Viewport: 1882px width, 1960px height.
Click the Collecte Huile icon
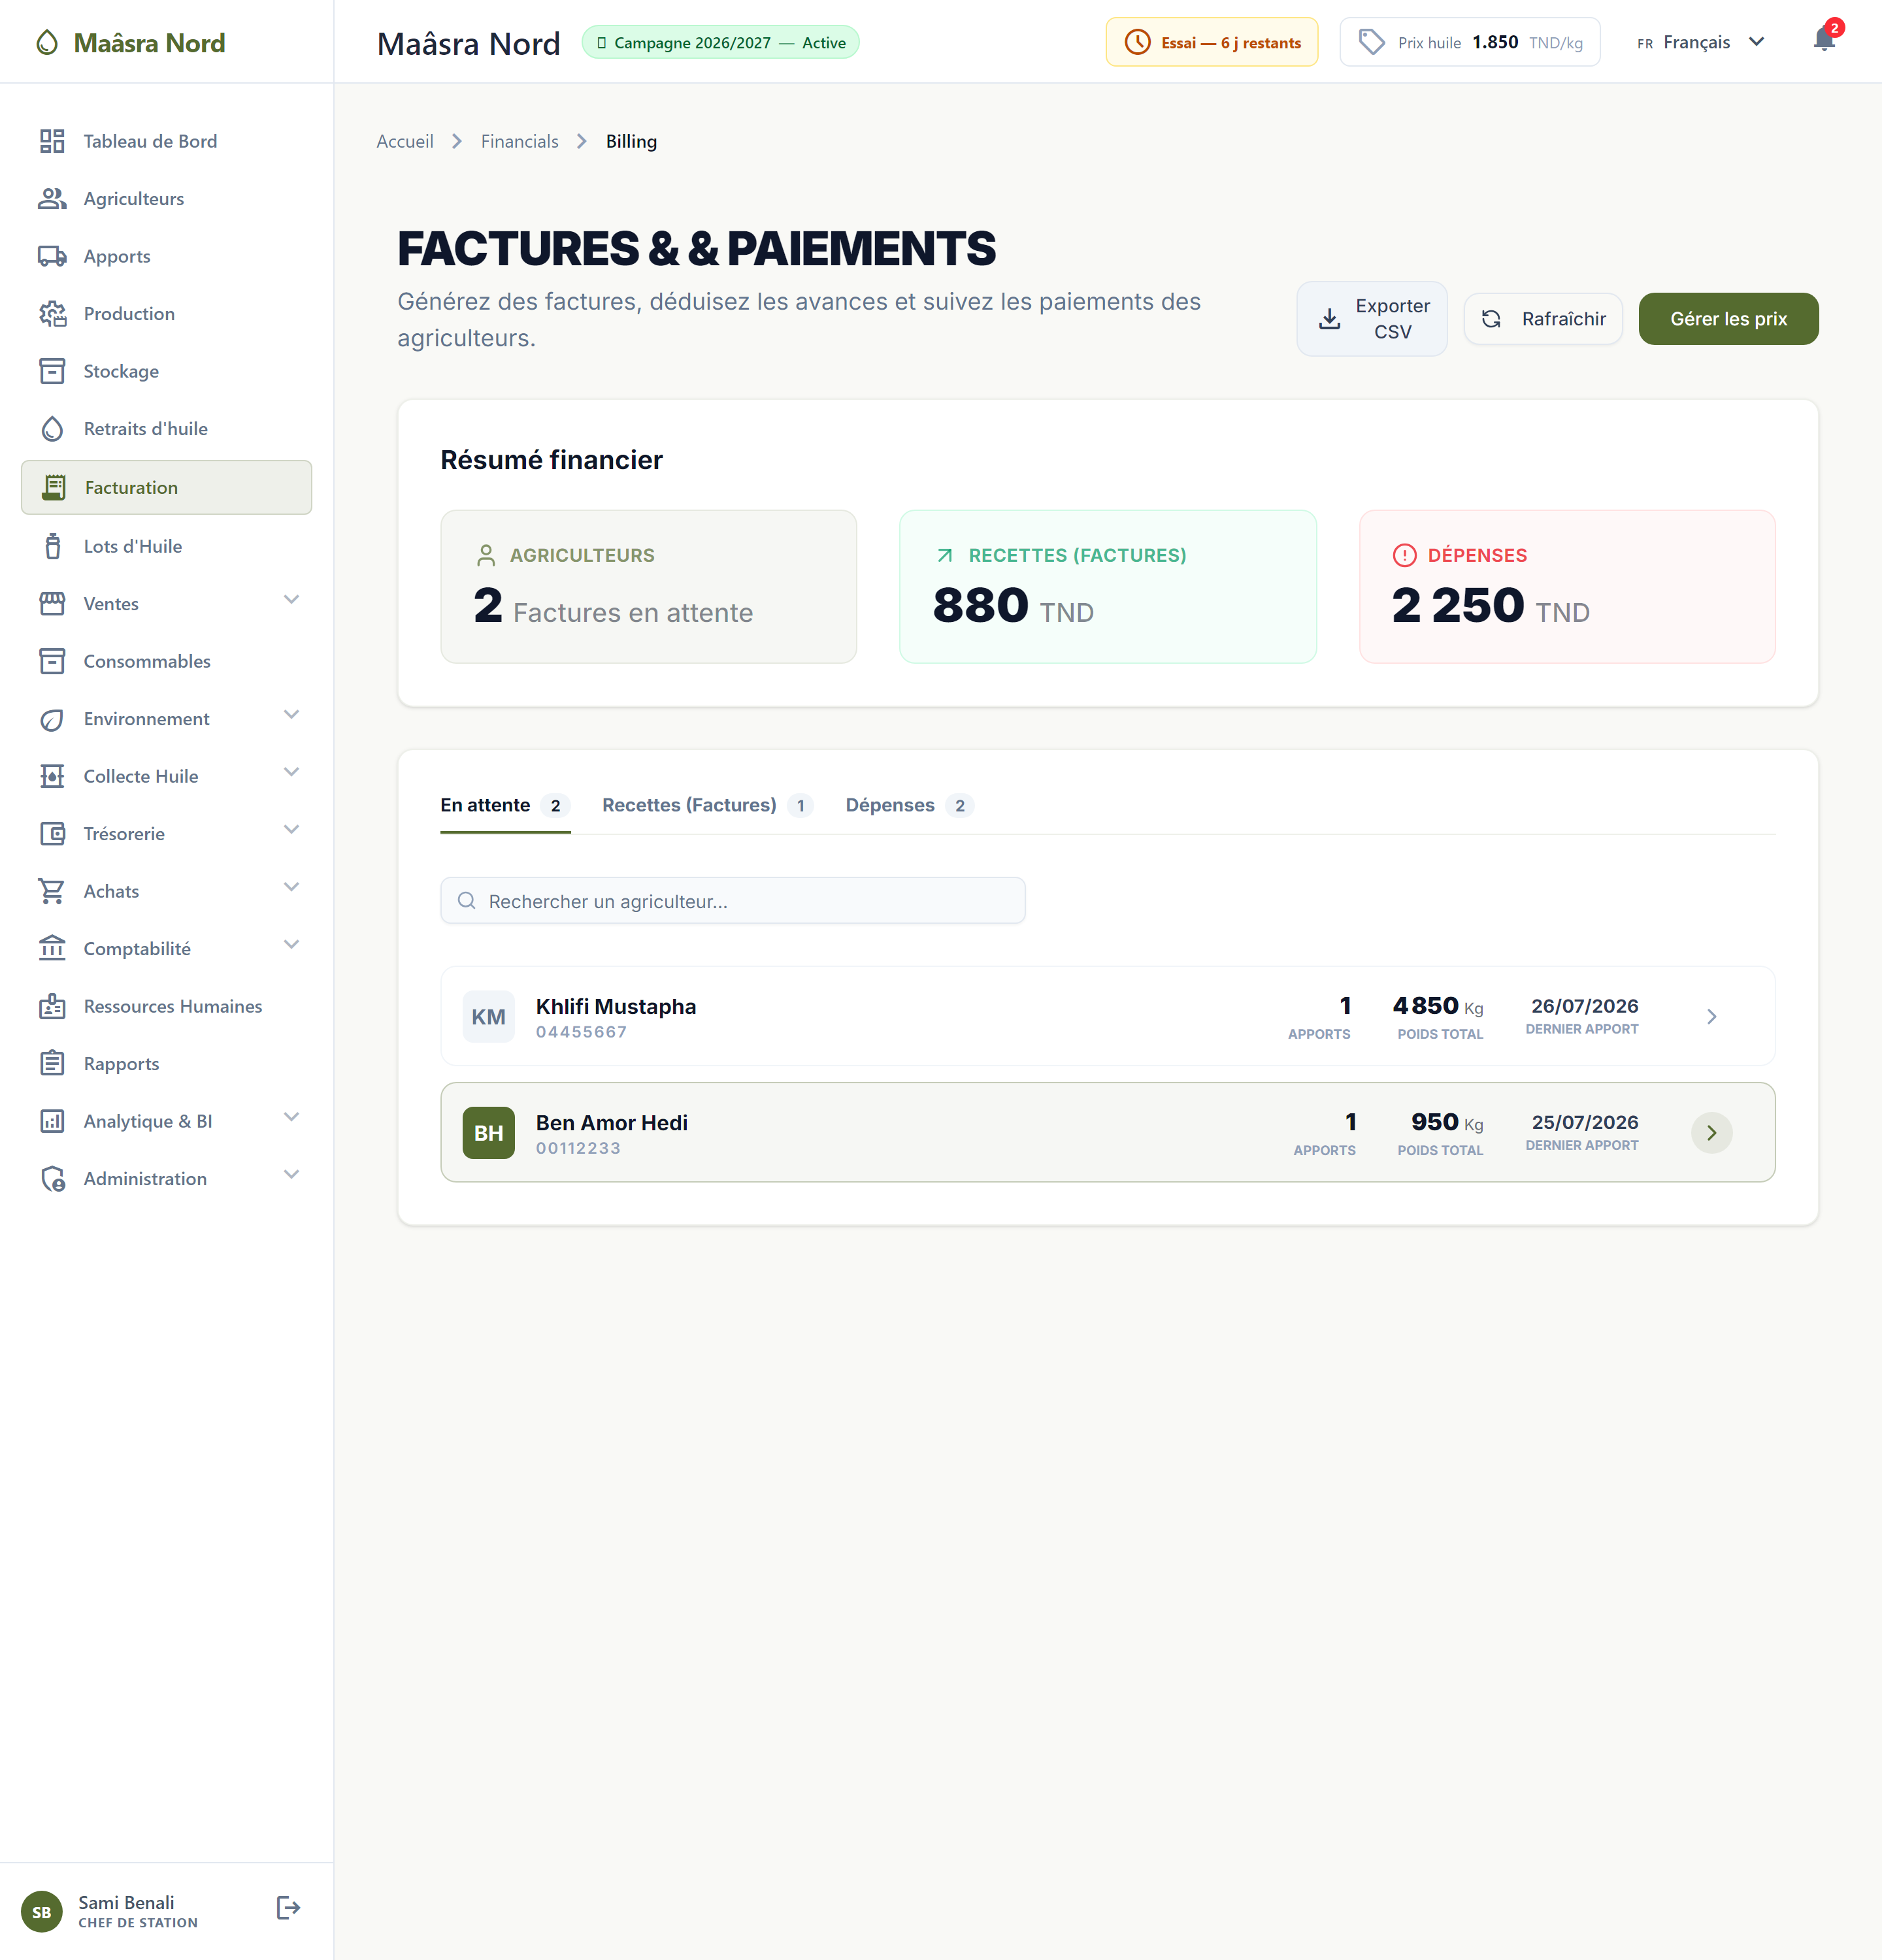(x=52, y=776)
